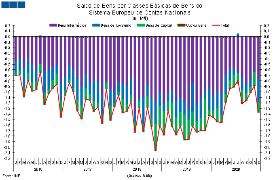Image resolution: width=275 pixels, height=180 pixels.
Task: Click the left axis value -0,5
Action: point(8,64)
